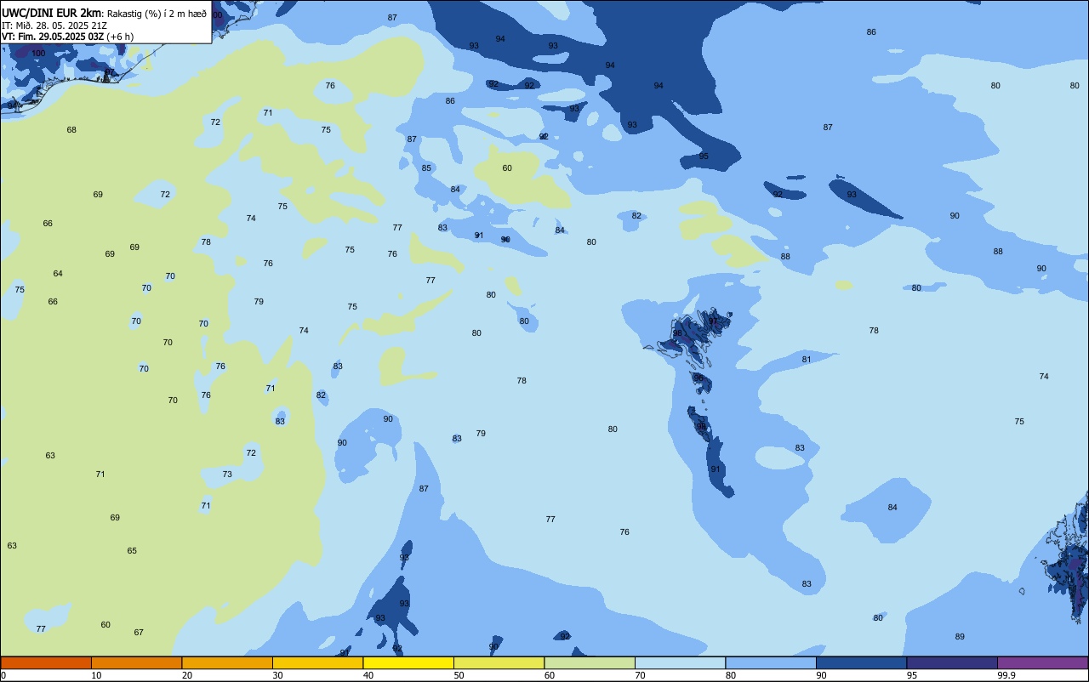
Task: Click the bright yellow 40–50 legend swatch
Action: [x=408, y=662]
